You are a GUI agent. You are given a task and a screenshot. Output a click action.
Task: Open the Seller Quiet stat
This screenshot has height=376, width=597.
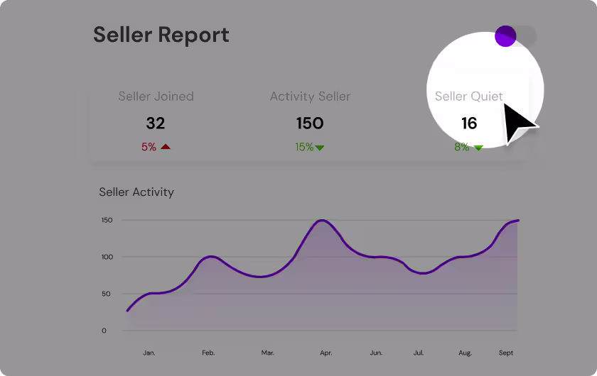click(x=468, y=96)
